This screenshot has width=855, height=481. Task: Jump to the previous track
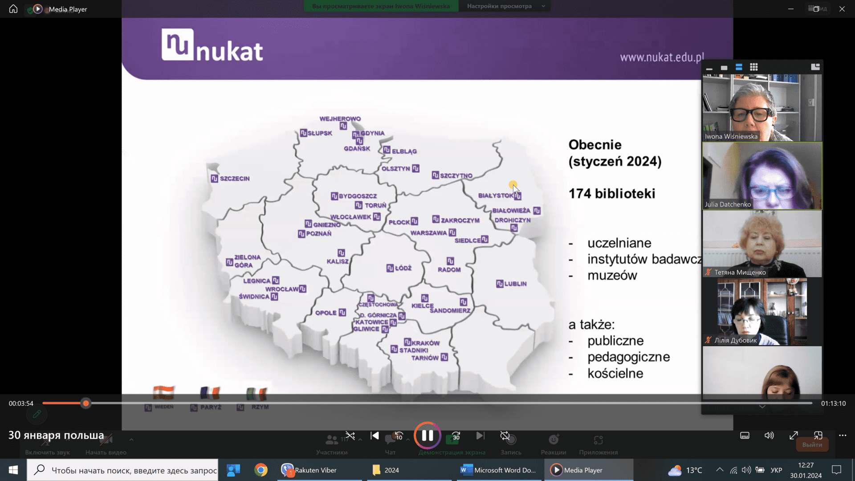pyautogui.click(x=375, y=436)
